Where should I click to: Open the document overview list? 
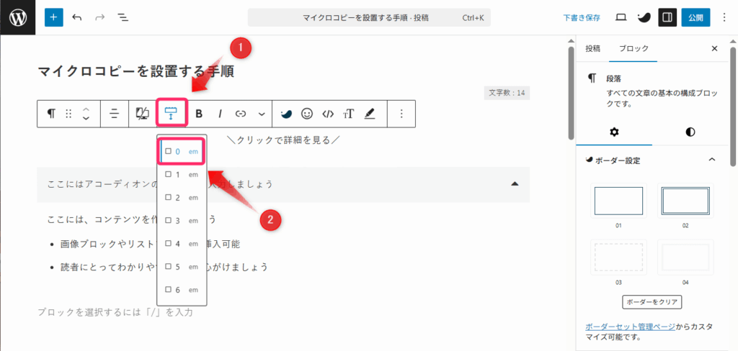click(123, 18)
